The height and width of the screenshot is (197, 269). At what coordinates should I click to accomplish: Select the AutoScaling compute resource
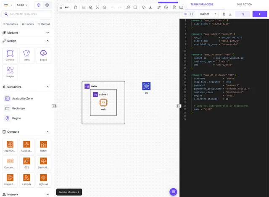[x=26, y=147]
